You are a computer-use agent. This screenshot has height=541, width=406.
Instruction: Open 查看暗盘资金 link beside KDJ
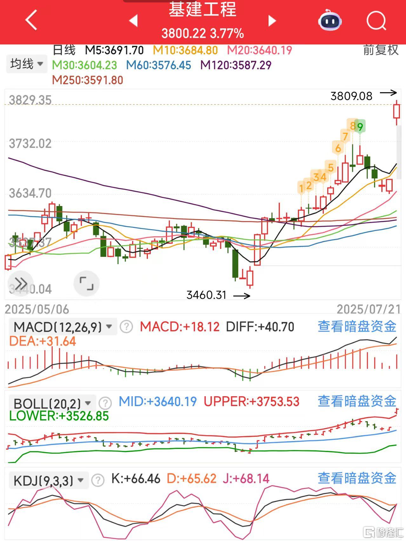[357, 478]
